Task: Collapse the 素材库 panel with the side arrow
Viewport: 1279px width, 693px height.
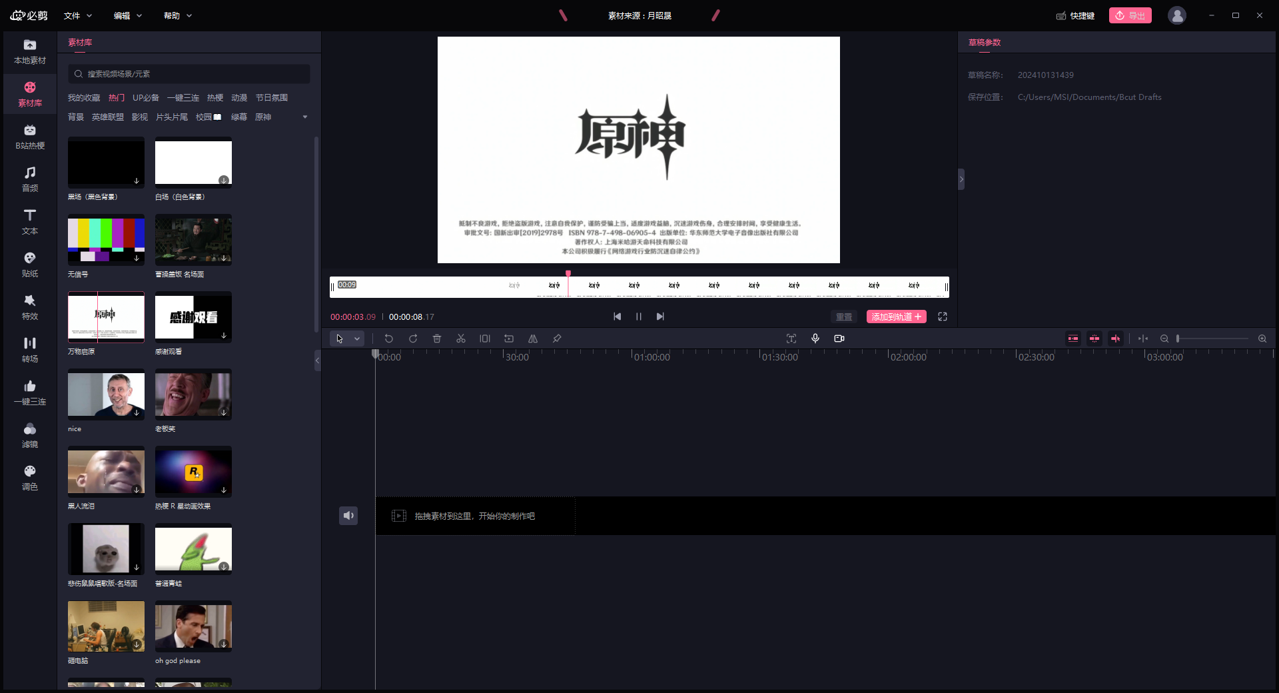Action: [x=318, y=360]
